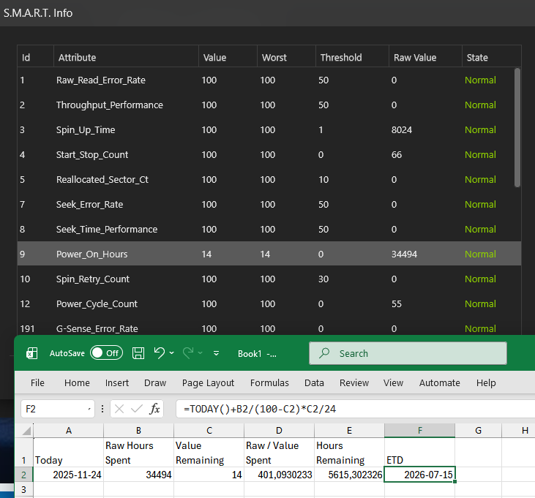Click the Enter checkmark in formula bar
This screenshot has height=498, width=535.
click(136, 409)
